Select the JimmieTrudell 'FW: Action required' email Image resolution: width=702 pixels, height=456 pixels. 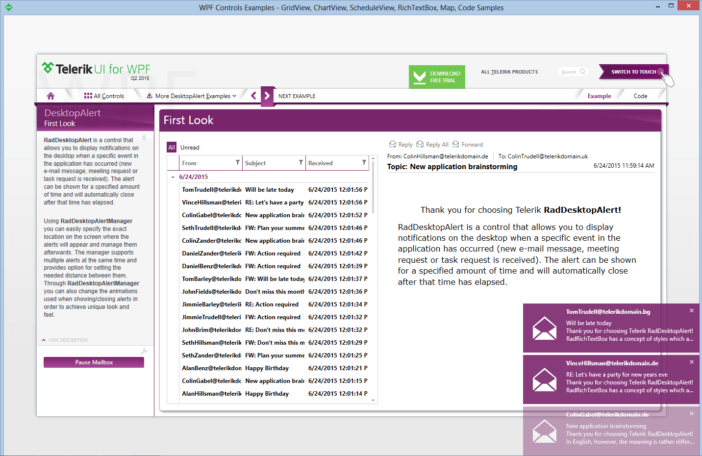(x=274, y=317)
